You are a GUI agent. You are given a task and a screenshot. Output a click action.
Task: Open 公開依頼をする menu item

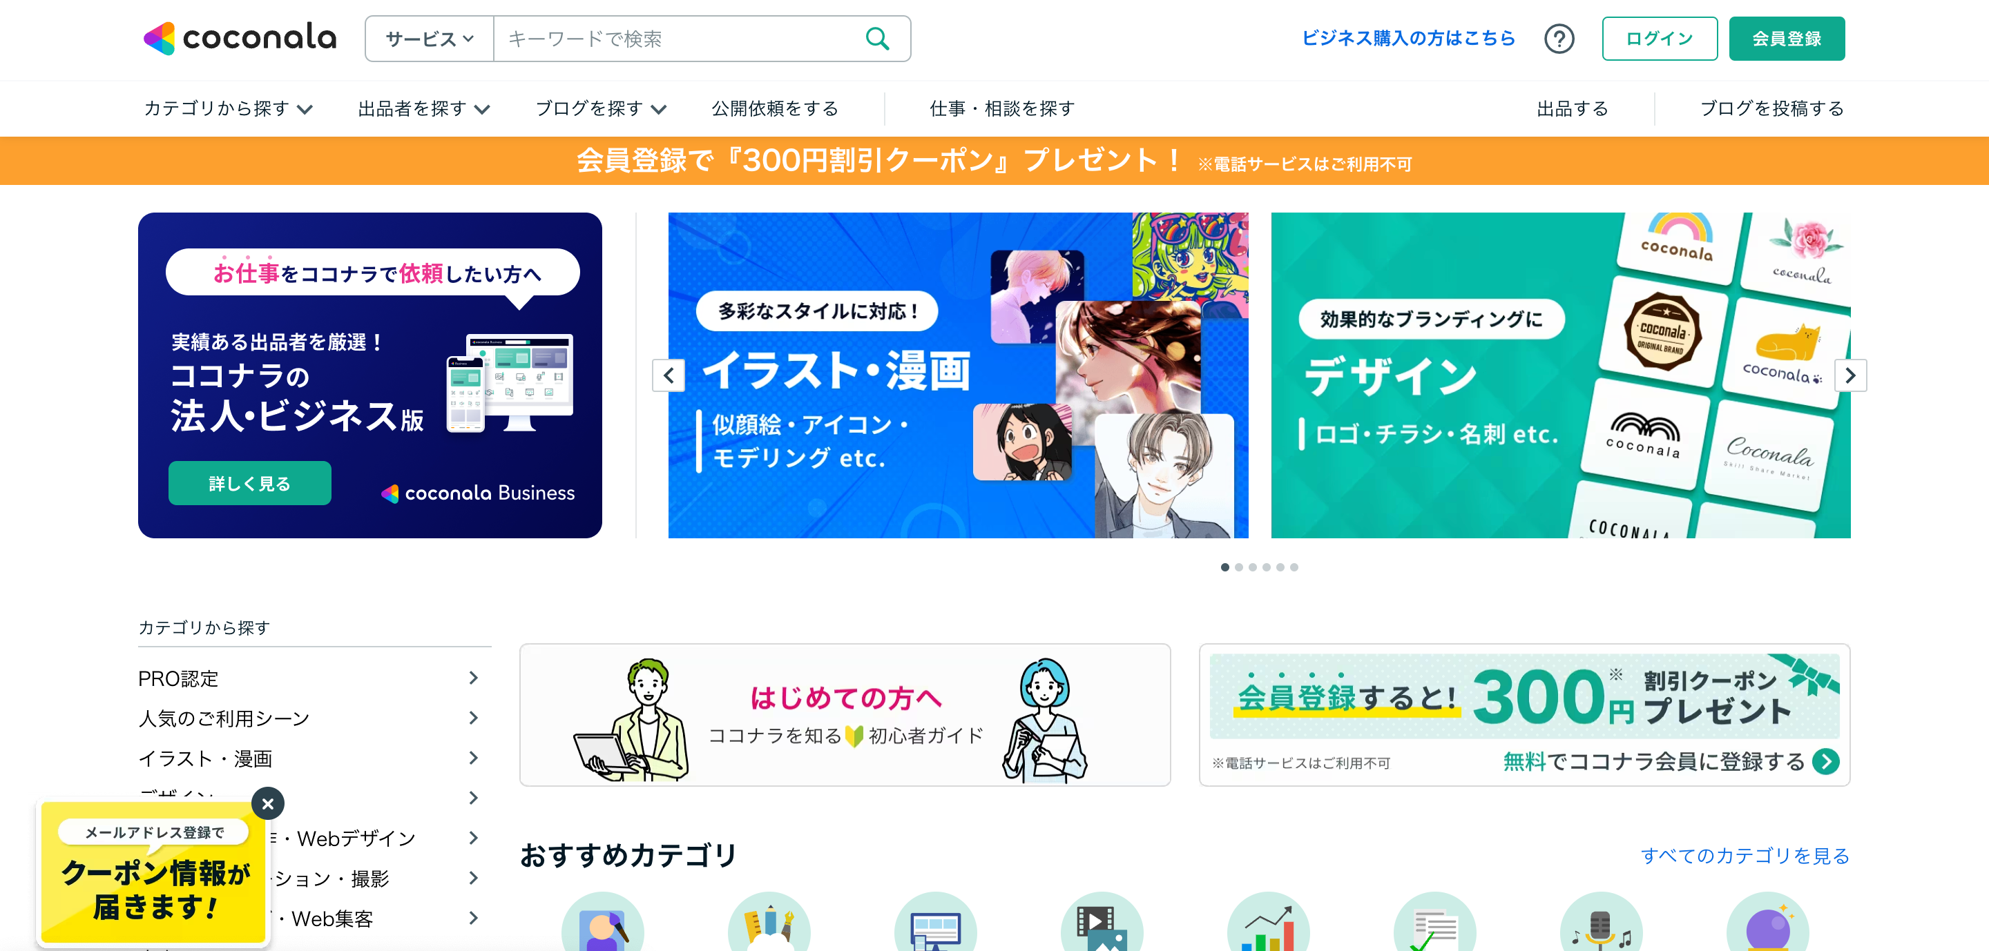(x=774, y=109)
